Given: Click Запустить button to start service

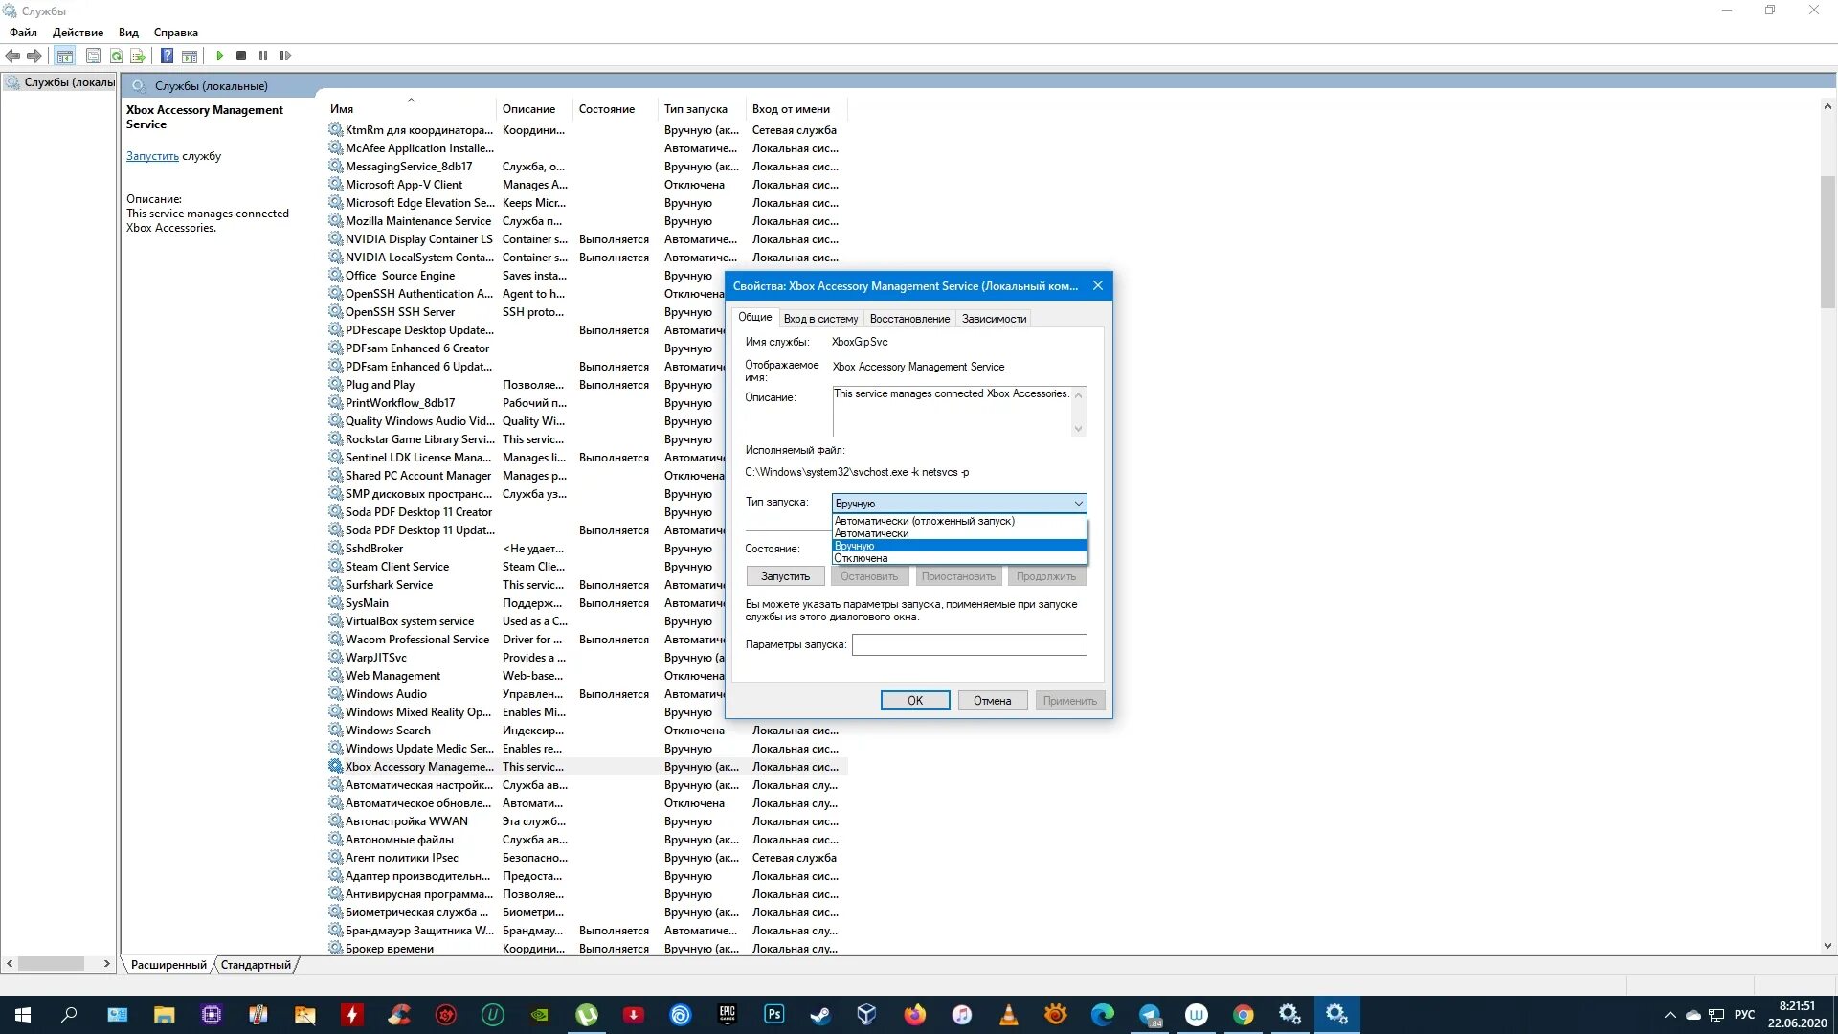Looking at the screenshot, I should (x=785, y=575).
